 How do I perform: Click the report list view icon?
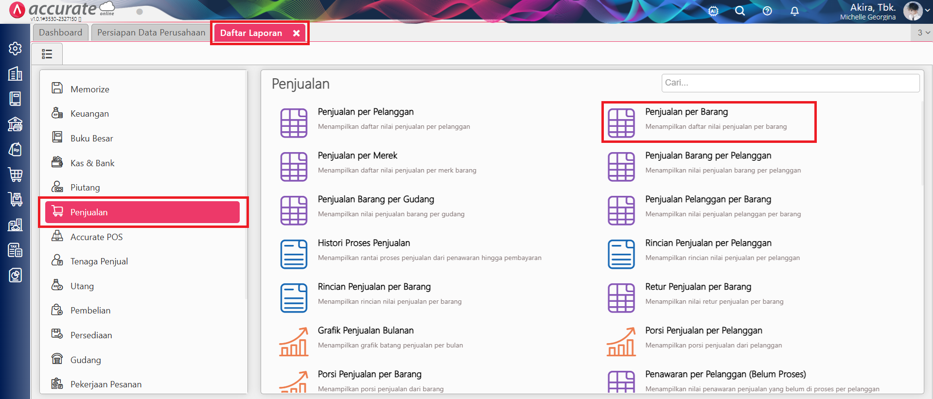pos(47,54)
